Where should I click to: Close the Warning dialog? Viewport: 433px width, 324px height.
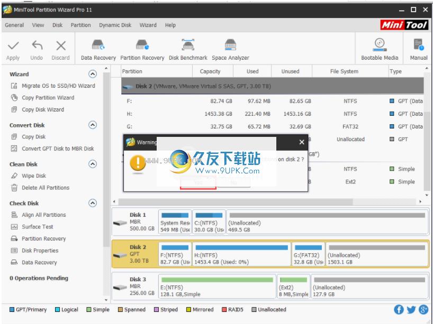point(302,142)
